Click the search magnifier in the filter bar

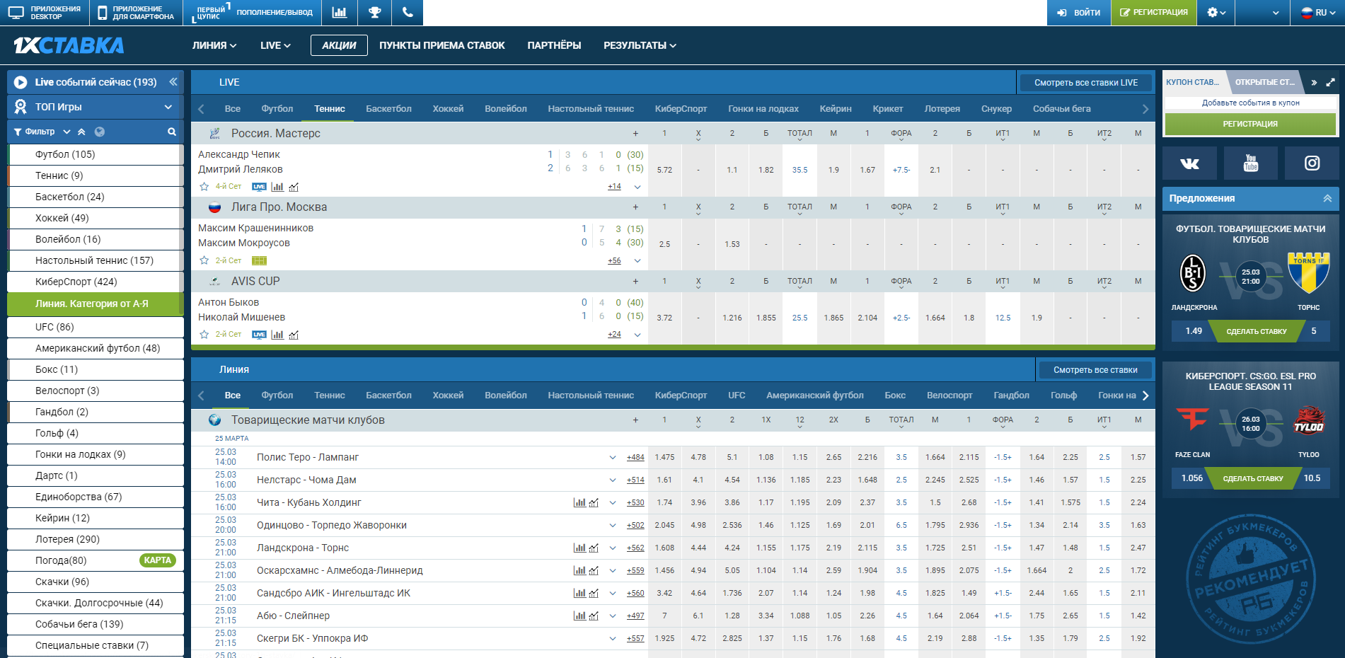[171, 132]
